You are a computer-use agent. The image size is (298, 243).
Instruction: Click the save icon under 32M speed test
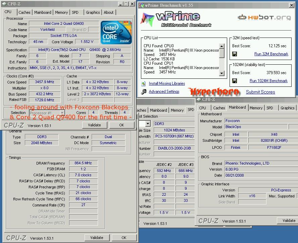235,54
